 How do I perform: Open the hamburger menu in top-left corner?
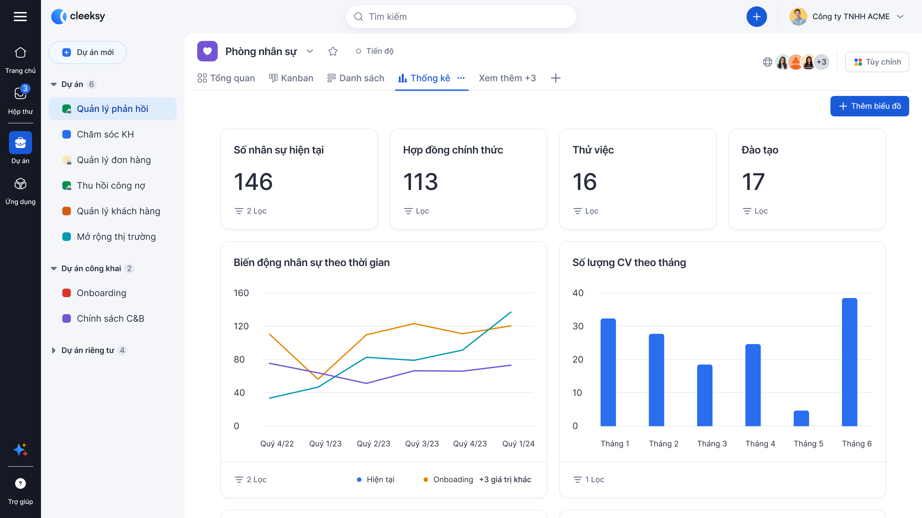pyautogui.click(x=20, y=16)
